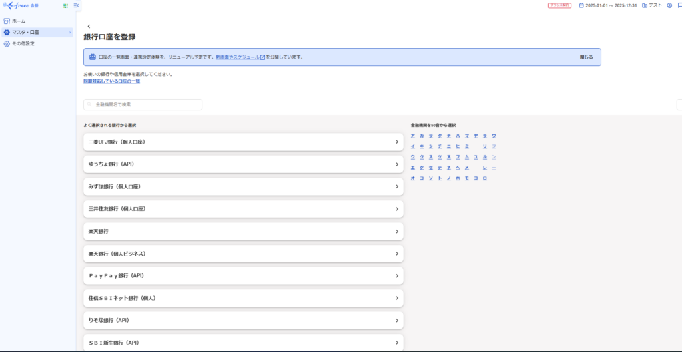Image resolution: width=682 pixels, height=352 pixels.
Task: Jump to institutions starting with セ
Action: [x=431, y=168]
